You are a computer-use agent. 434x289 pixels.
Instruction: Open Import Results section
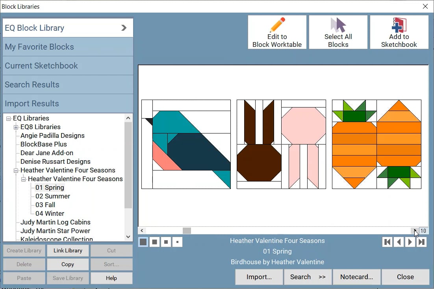[x=68, y=103]
